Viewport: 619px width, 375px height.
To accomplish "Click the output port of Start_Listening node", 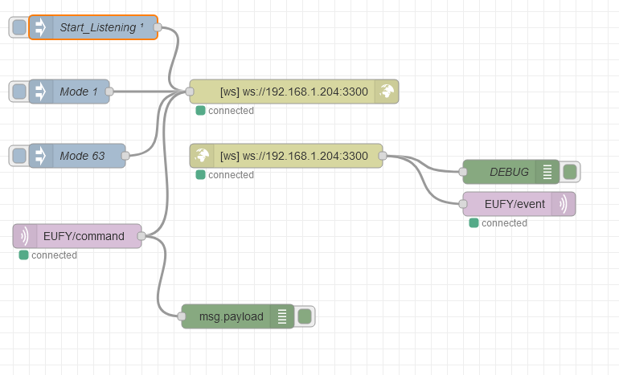I will [x=158, y=27].
